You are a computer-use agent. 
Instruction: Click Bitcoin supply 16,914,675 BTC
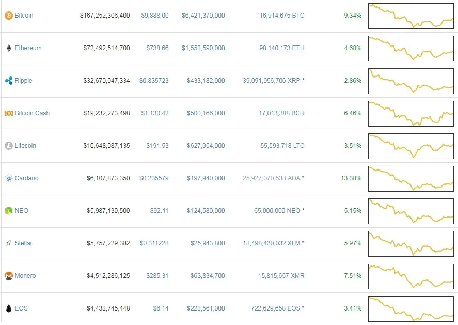pyautogui.click(x=282, y=16)
